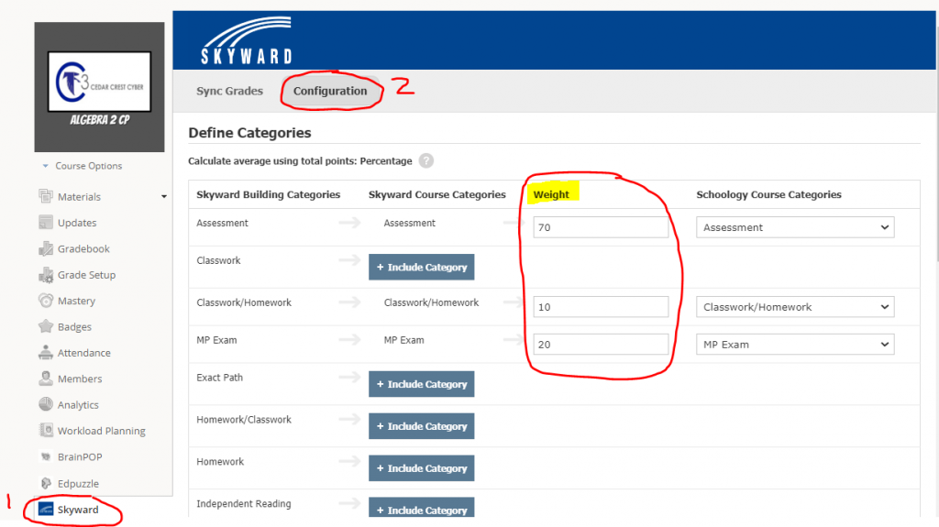Click the Weight column header
The image size is (939, 527).
551,194
